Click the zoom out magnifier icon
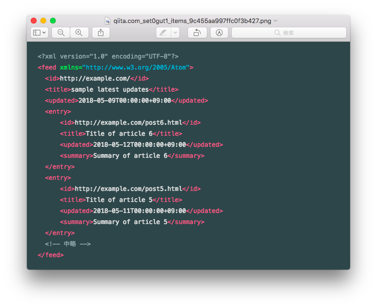Image resolution: width=377 pixels, height=308 pixels. 61,33
